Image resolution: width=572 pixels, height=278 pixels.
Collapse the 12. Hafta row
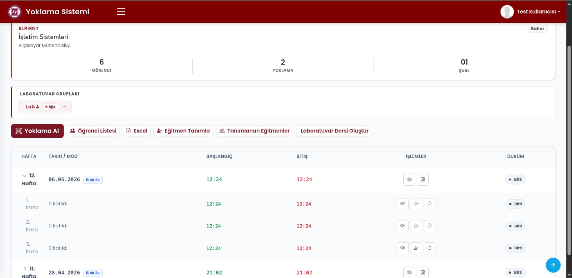tap(24, 176)
